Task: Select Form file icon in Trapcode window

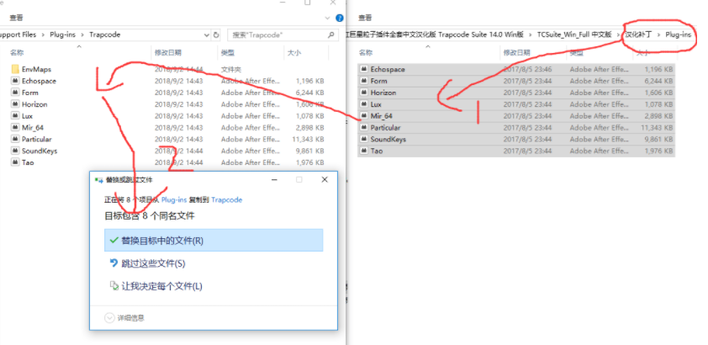Action: click(15, 93)
